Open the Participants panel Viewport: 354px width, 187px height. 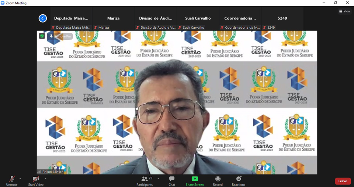(145, 180)
